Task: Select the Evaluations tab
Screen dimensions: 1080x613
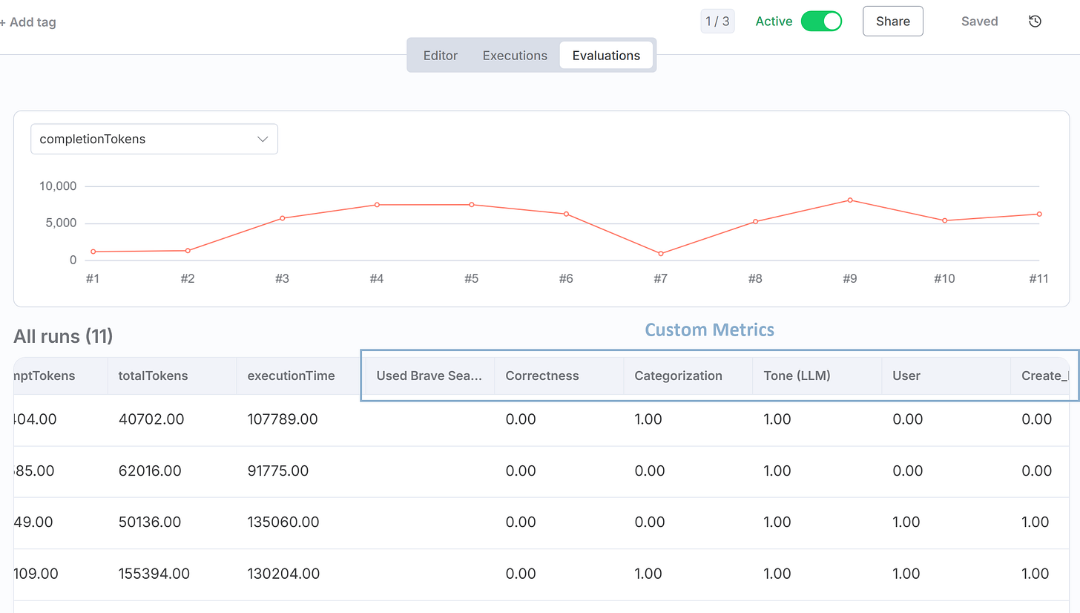Action: tap(606, 55)
